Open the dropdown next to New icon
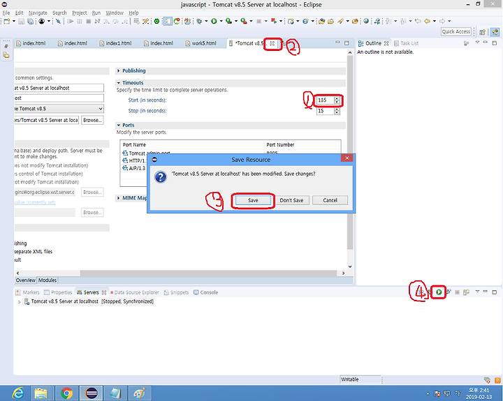This screenshot has height=401, width=503. (x=14, y=21)
